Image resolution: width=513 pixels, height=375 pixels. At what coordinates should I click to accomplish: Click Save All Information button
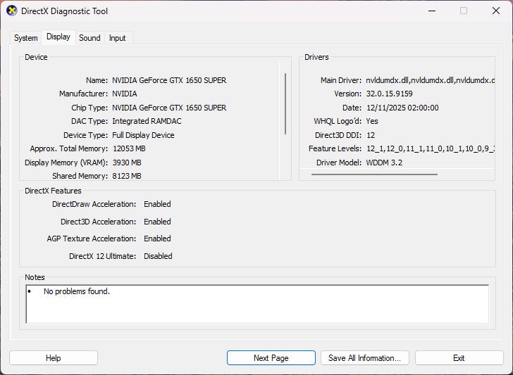[365, 358]
